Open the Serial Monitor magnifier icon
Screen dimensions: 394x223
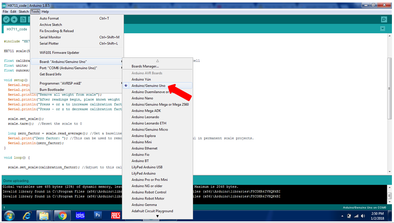[x=384, y=19]
